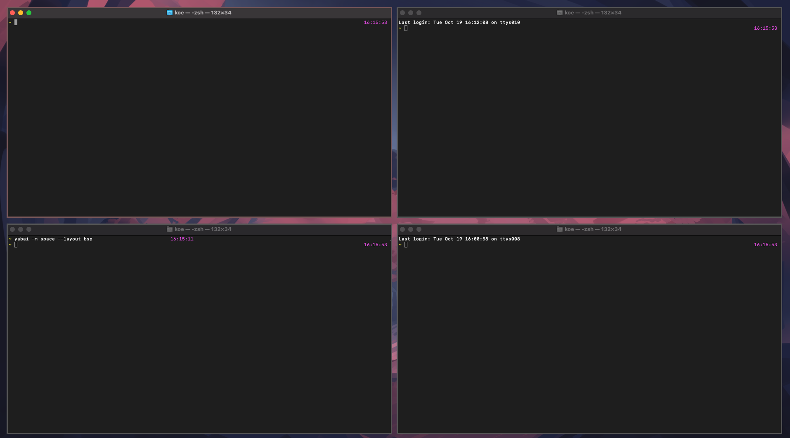The height and width of the screenshot is (438, 790).
Task: Click the 16:15:11 timestamp in bottom-left terminal
Action: click(182, 238)
